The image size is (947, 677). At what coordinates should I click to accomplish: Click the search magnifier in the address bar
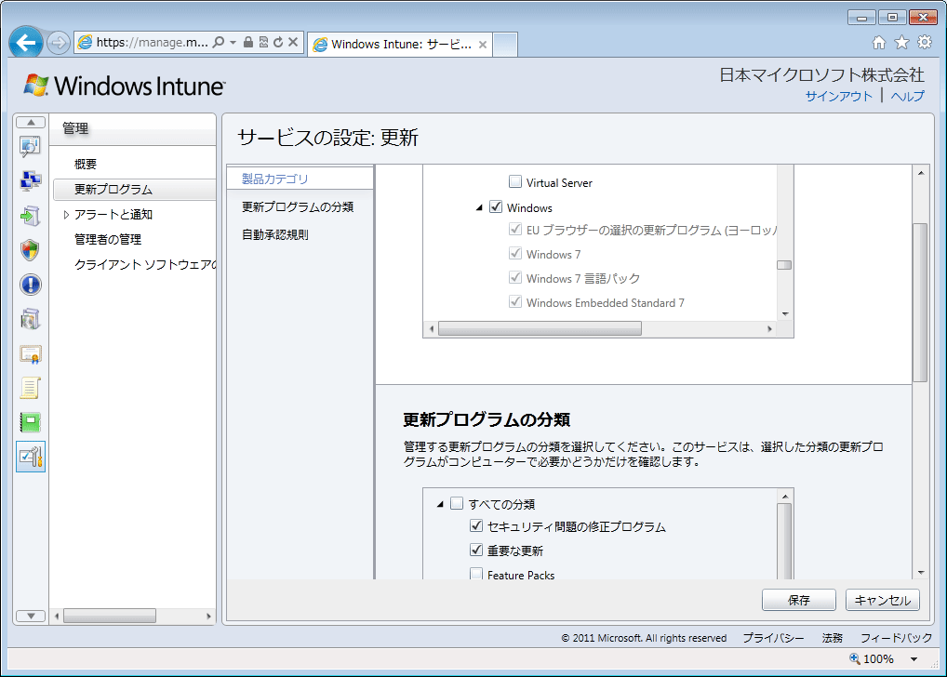click(219, 42)
